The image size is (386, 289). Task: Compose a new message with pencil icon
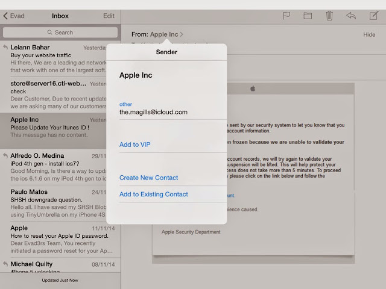[x=374, y=16]
